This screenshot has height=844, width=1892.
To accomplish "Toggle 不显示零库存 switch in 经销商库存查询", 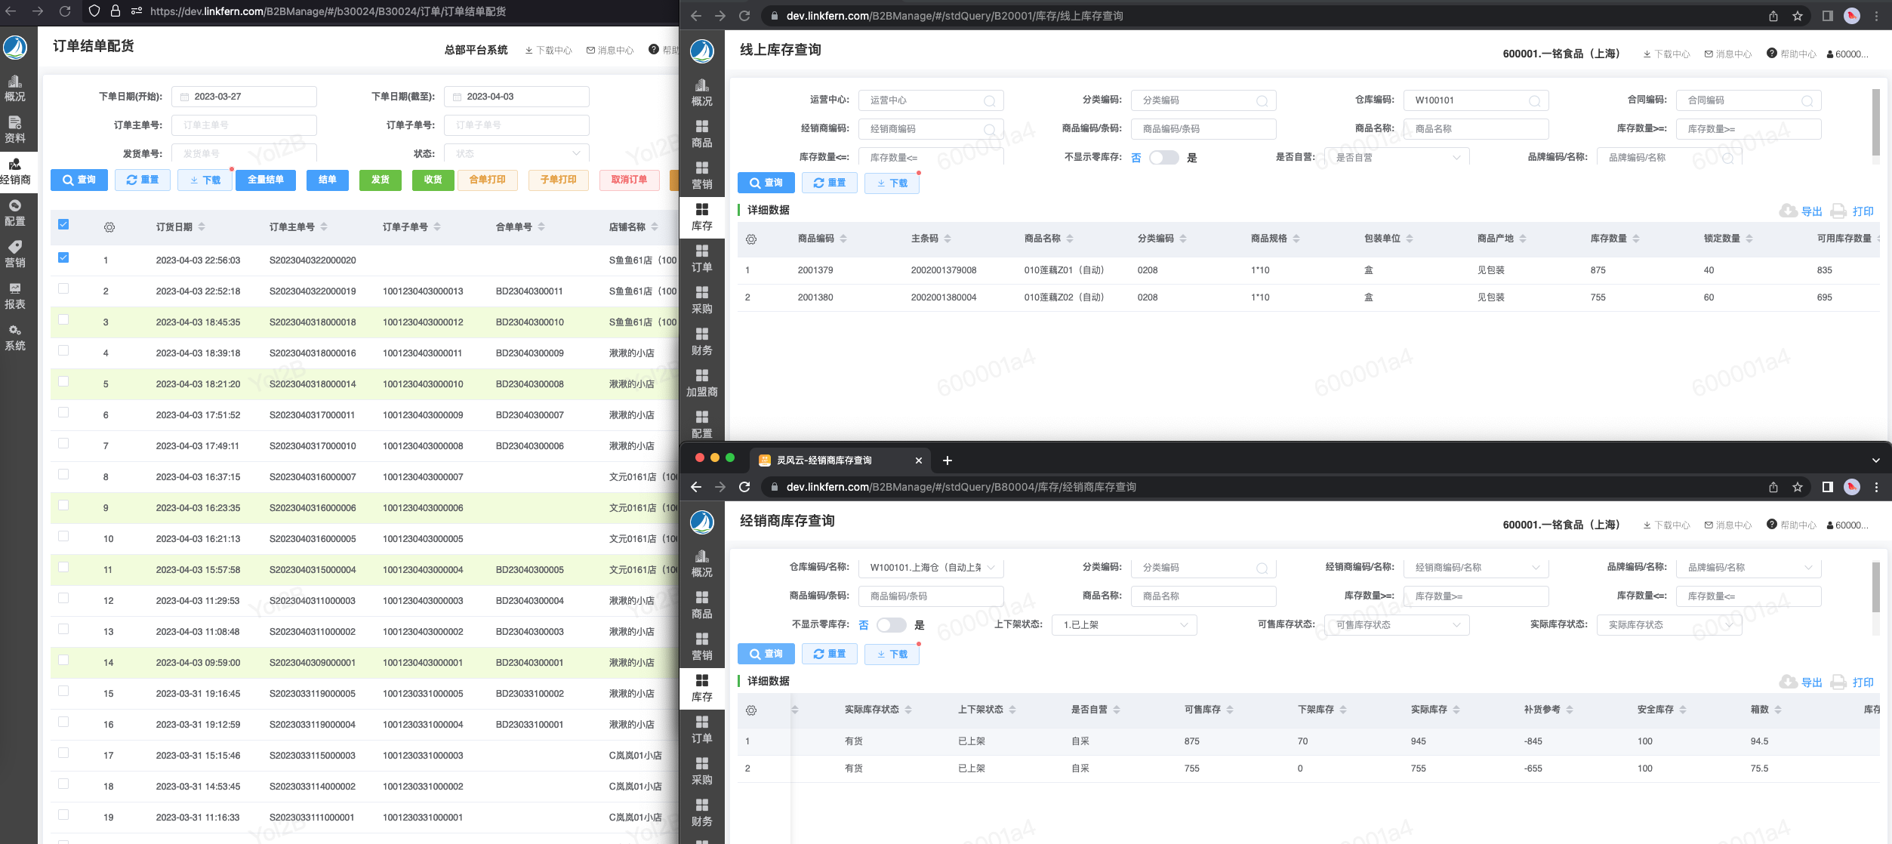I will 891,625.
